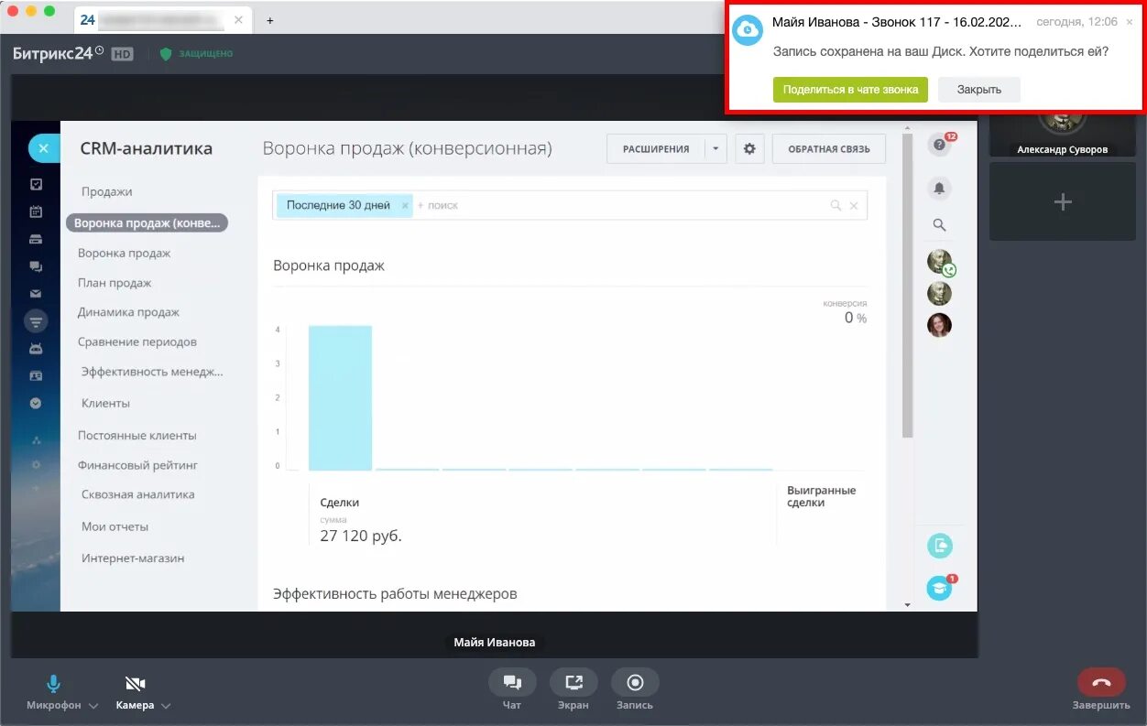
Task: Click the 'Выигранные сделки' label
Action: (x=821, y=496)
